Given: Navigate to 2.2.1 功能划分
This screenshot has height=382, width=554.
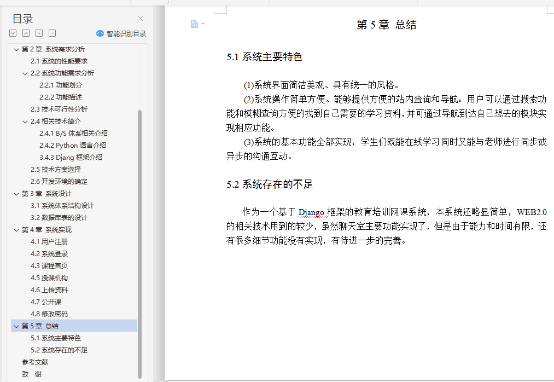Looking at the screenshot, I should click(x=61, y=85).
